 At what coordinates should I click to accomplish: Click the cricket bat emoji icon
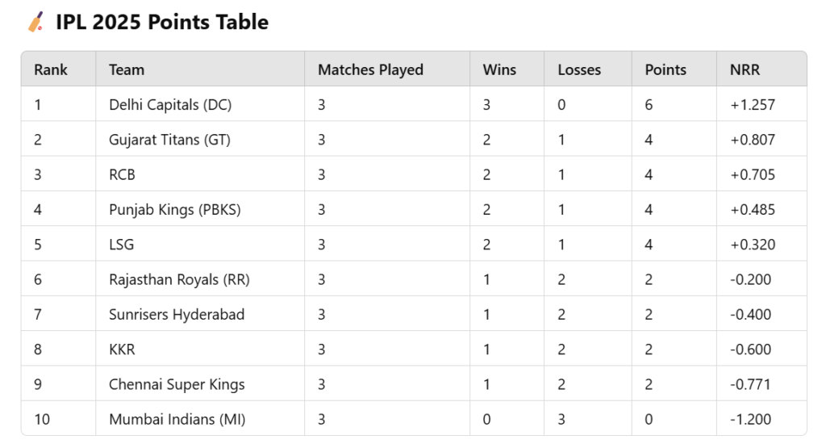[x=35, y=22]
